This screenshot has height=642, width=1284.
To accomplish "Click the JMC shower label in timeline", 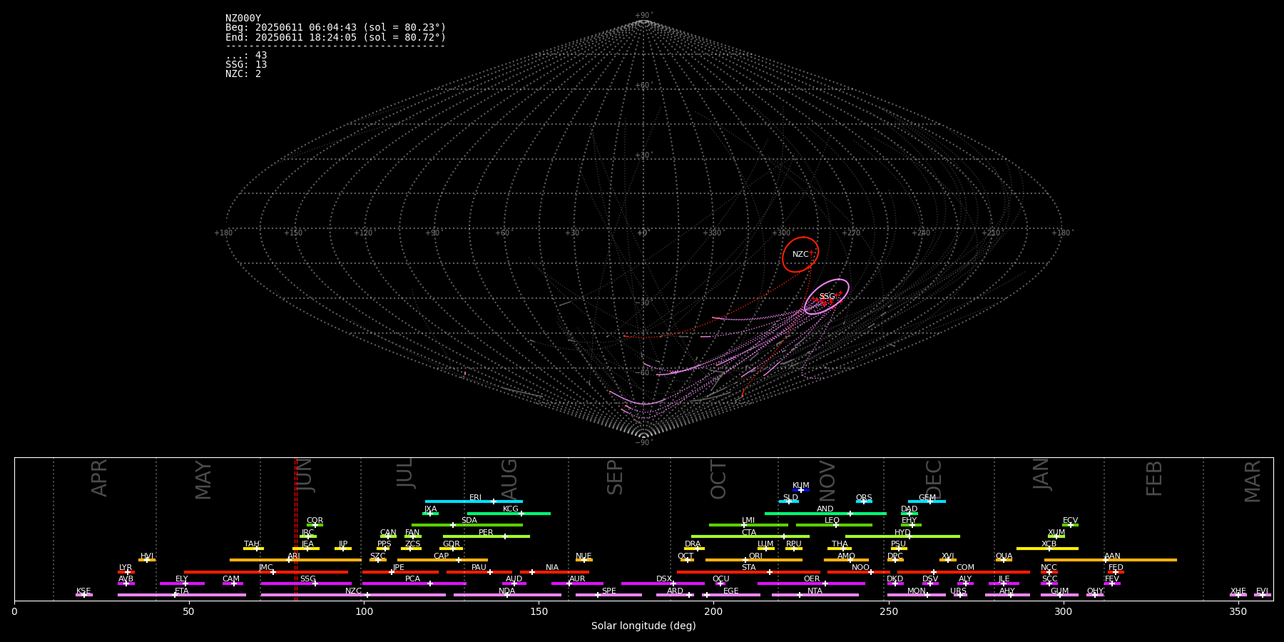I will 265,568.
